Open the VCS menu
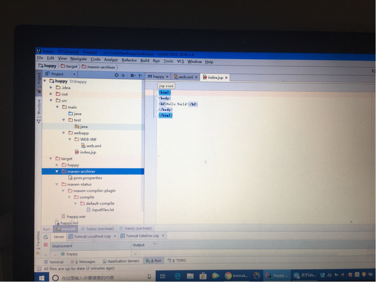Screen dimensions: 376x282 click(180, 61)
